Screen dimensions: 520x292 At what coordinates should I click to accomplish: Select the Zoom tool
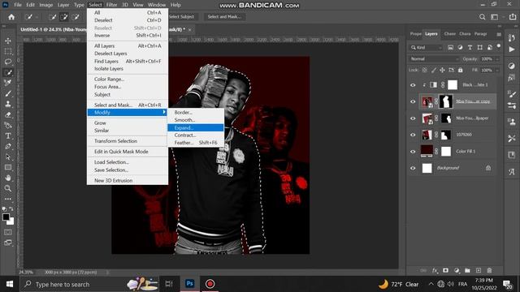(8, 188)
